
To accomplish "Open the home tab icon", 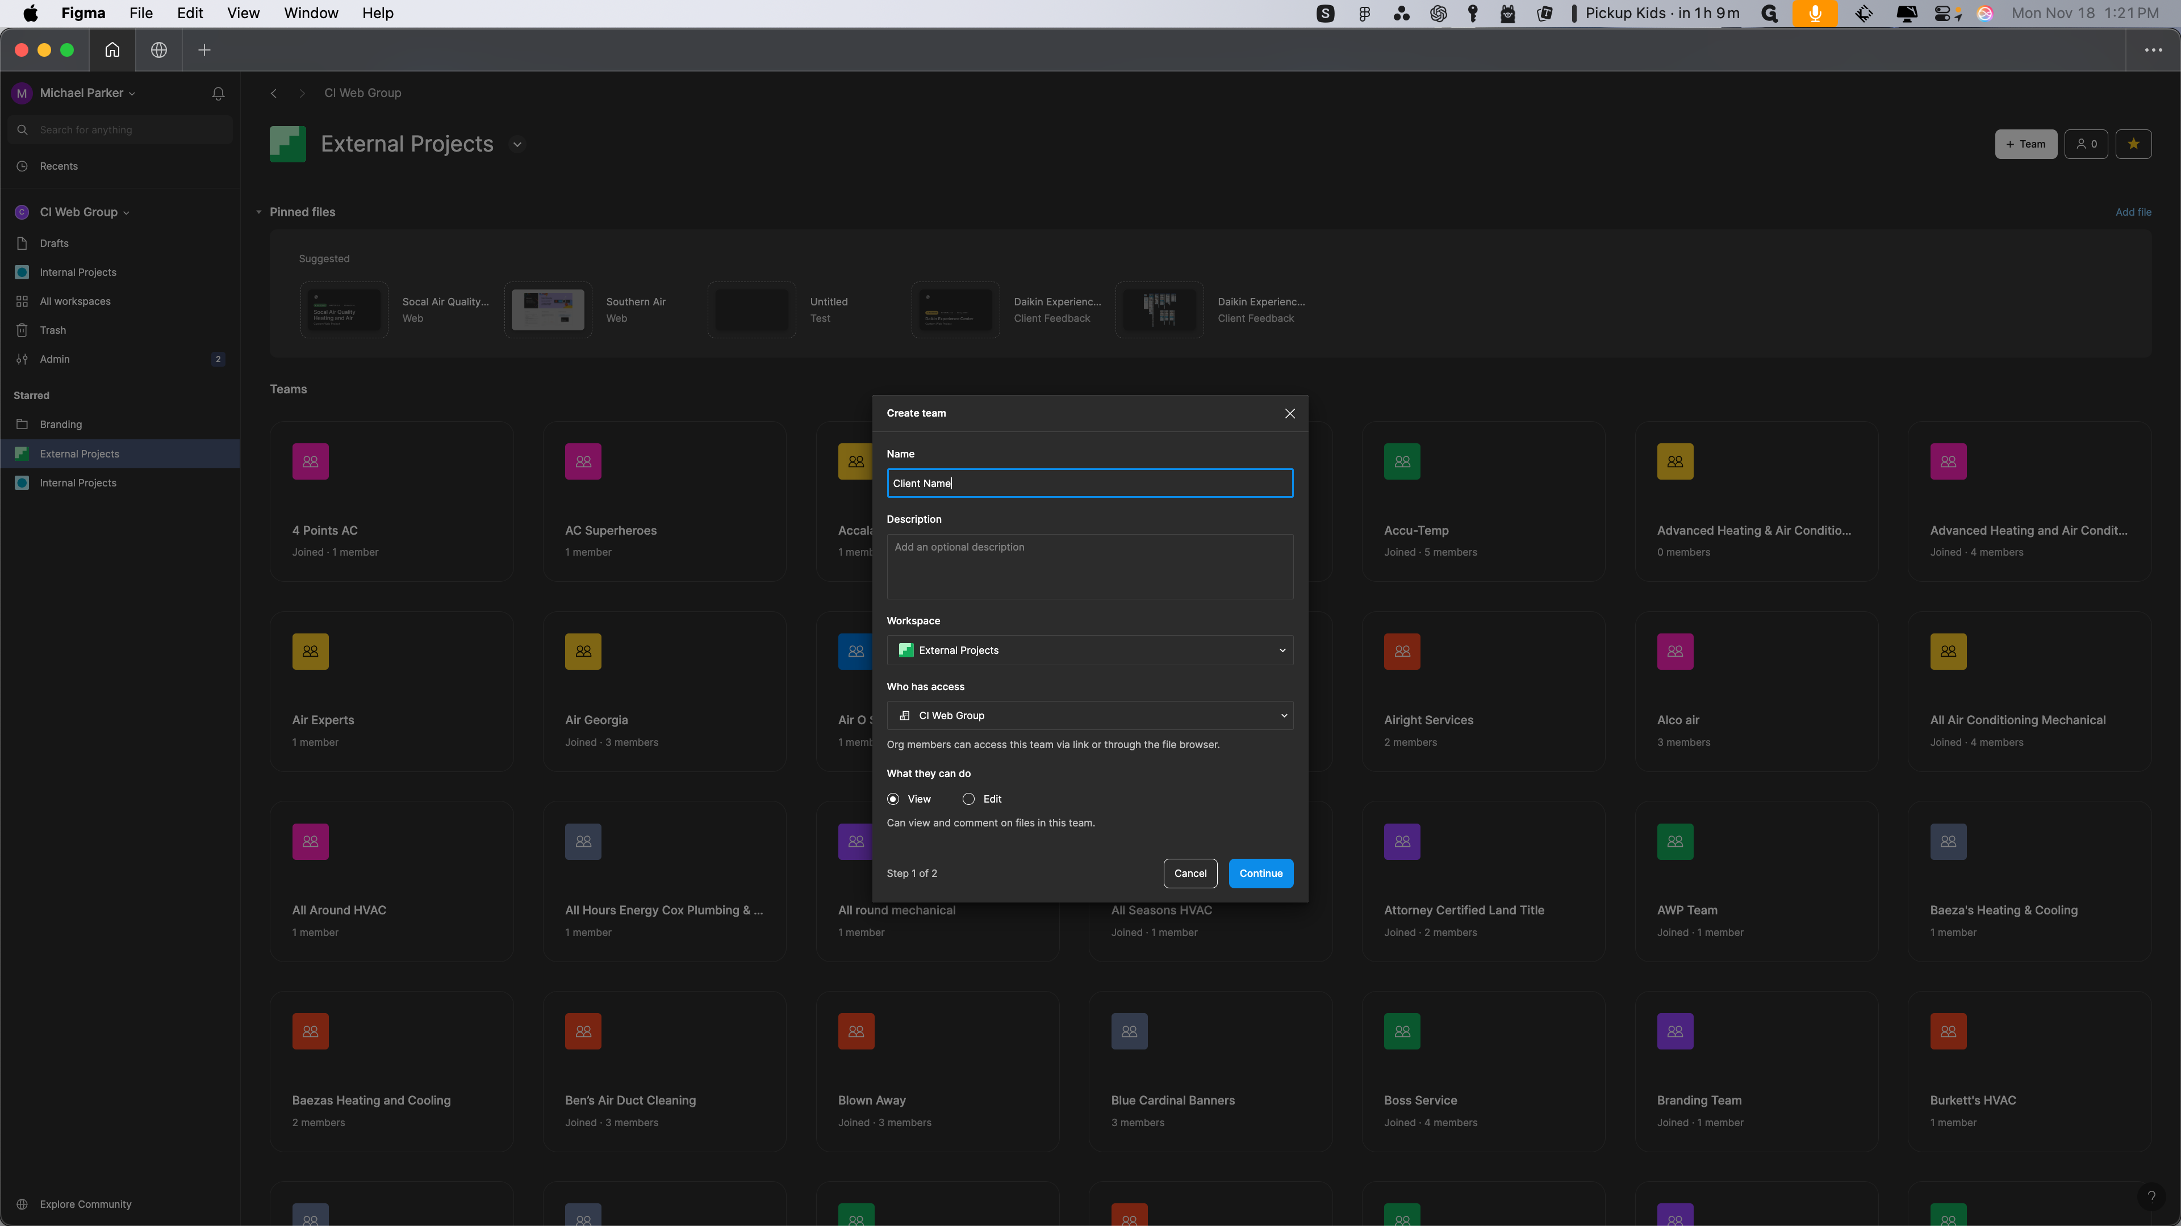I will pyautogui.click(x=112, y=50).
